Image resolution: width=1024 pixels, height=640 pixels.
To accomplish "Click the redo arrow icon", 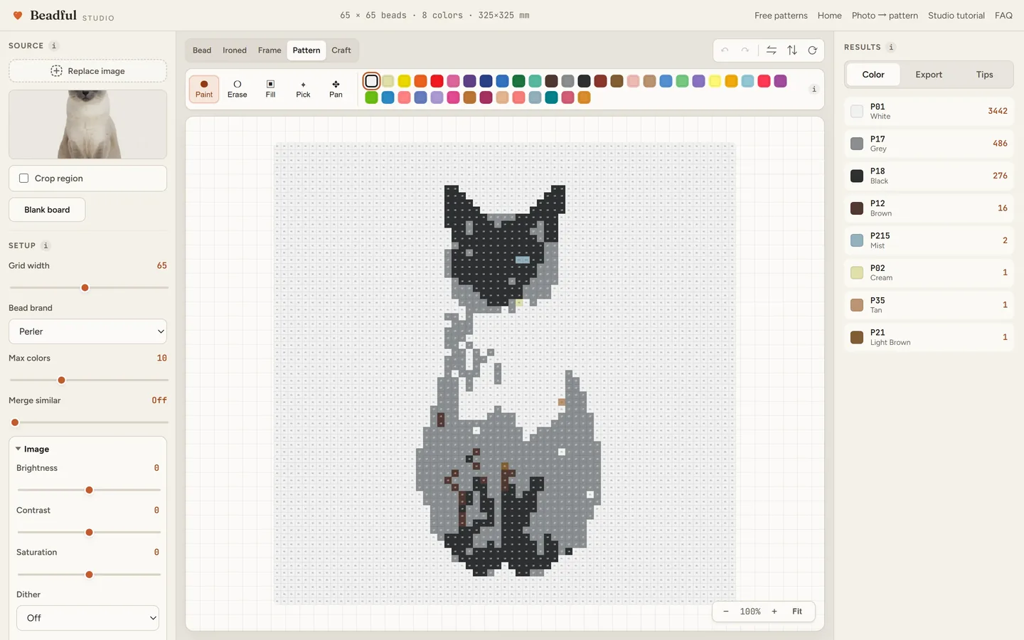I will [745, 50].
